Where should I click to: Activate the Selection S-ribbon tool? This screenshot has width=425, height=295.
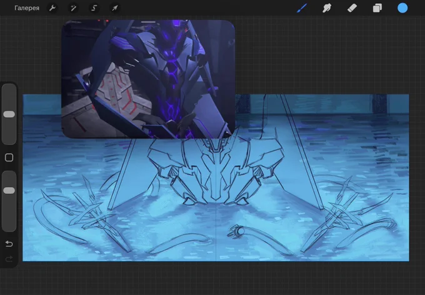click(x=94, y=8)
